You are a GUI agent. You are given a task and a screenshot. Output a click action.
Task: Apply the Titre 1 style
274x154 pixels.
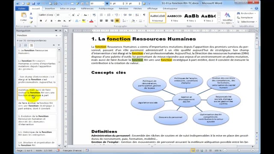click(x=191, y=18)
